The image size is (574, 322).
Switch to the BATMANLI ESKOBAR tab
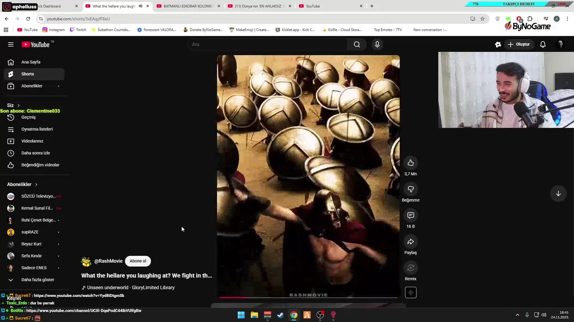pos(188,6)
